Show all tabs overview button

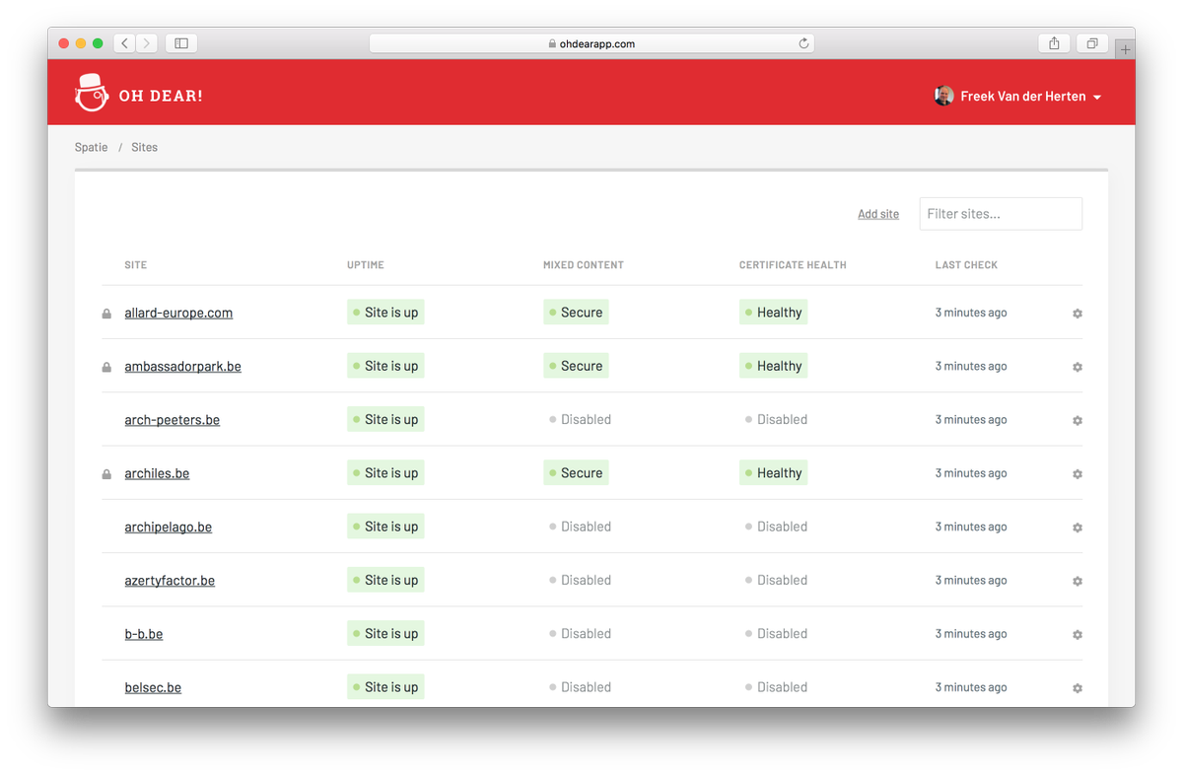pyautogui.click(x=1092, y=43)
